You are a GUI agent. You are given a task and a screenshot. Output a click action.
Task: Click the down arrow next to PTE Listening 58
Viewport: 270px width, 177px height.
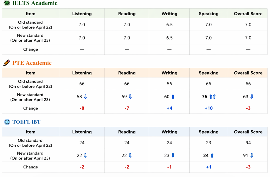pyautogui.click(x=85, y=97)
